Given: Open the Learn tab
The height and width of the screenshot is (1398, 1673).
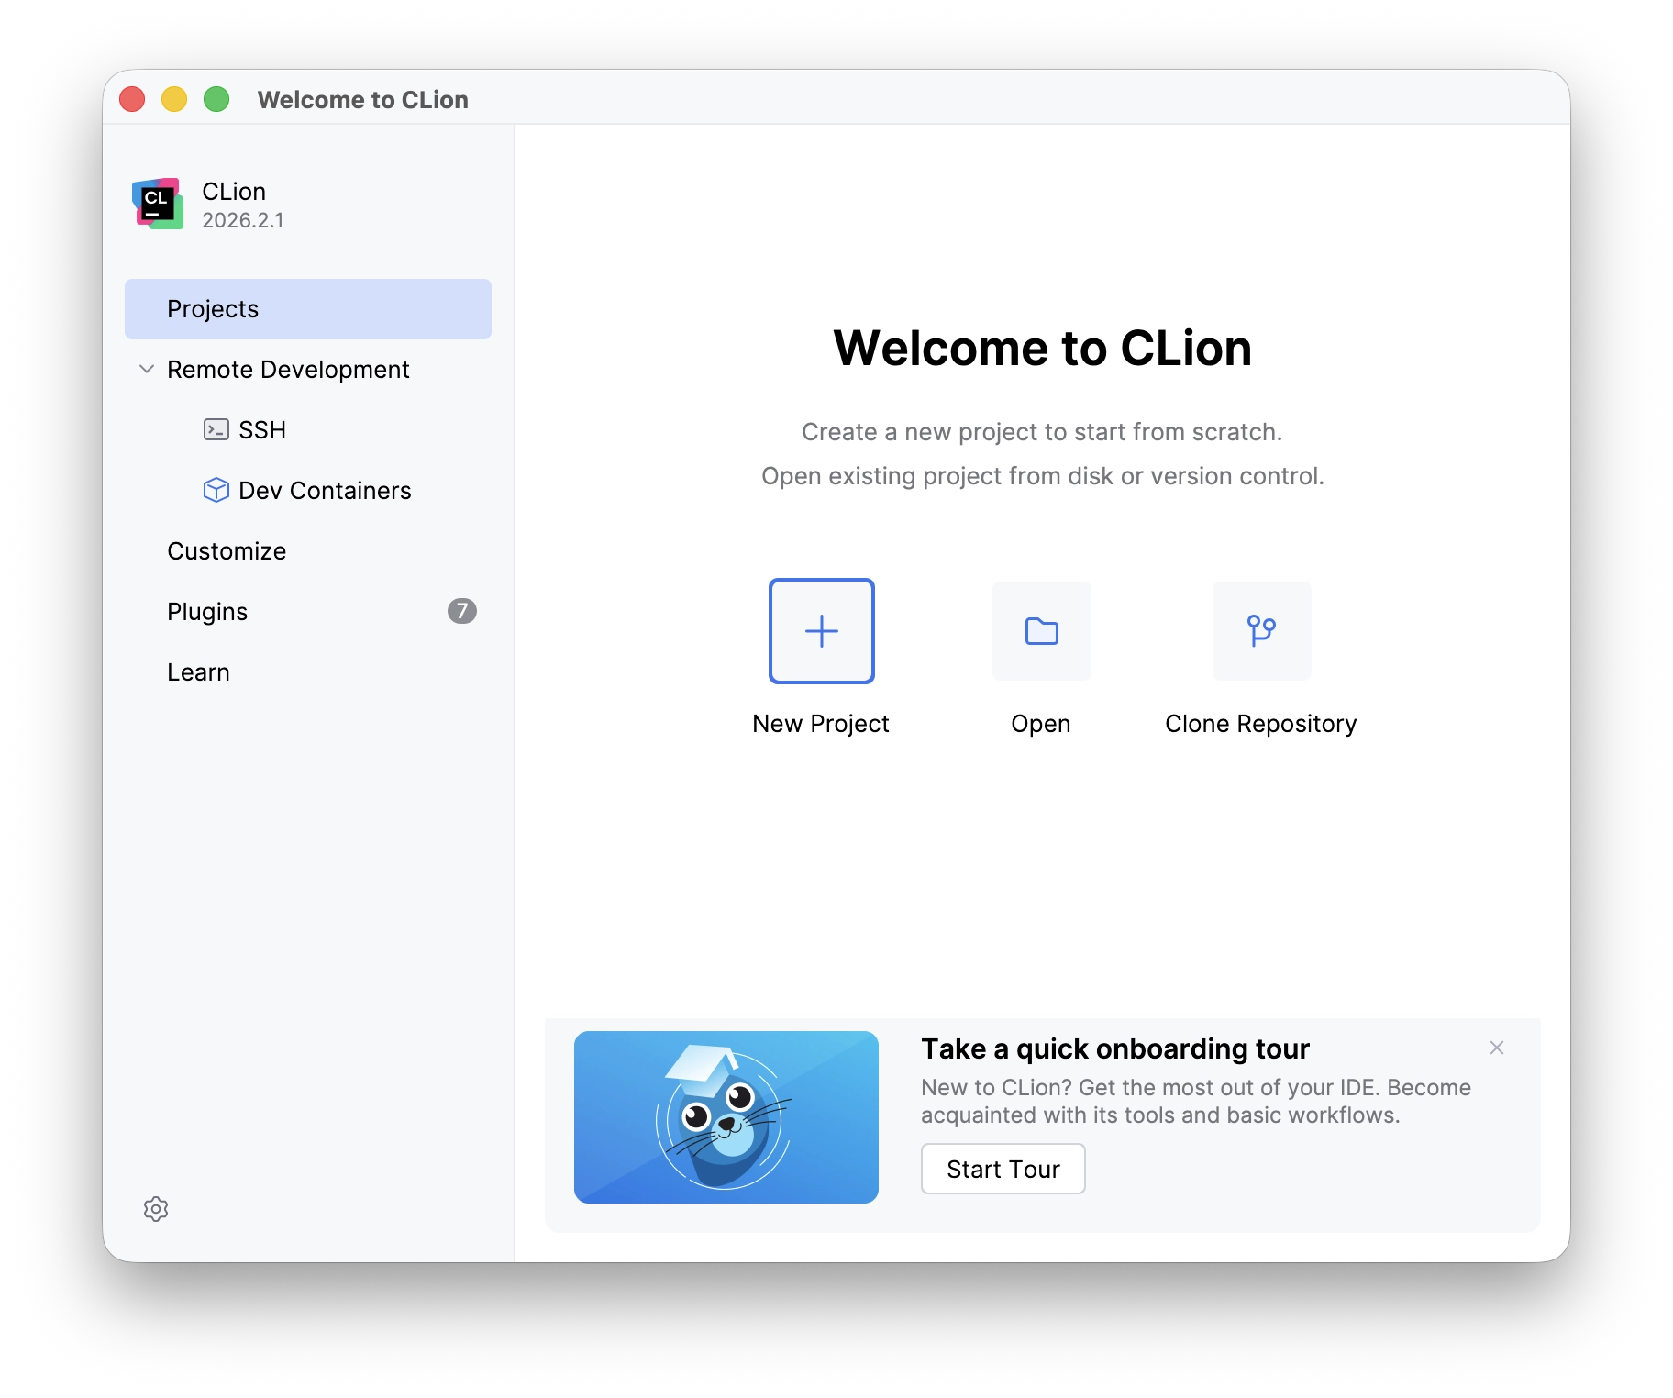Looking at the screenshot, I should 308,672.
